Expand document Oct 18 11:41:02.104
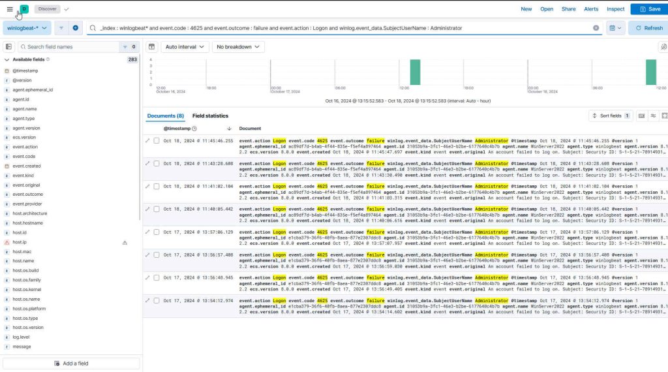 pyautogui.click(x=147, y=186)
